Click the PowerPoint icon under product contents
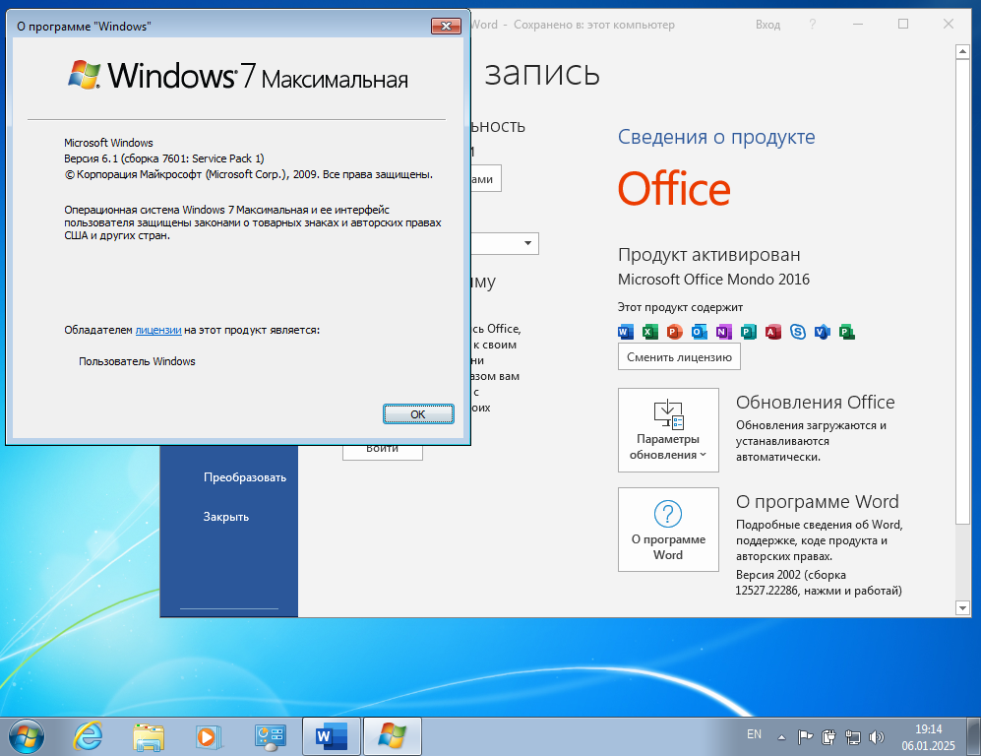This screenshot has height=756, width=981. (x=674, y=332)
